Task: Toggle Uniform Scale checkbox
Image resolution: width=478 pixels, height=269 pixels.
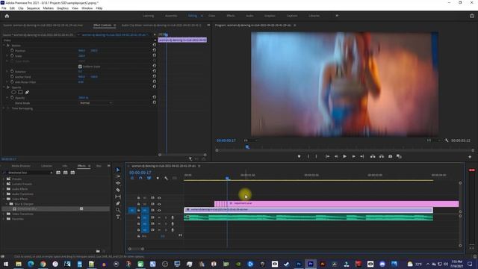Action: 80,67
